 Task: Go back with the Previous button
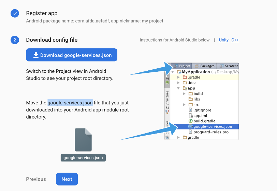(36, 179)
